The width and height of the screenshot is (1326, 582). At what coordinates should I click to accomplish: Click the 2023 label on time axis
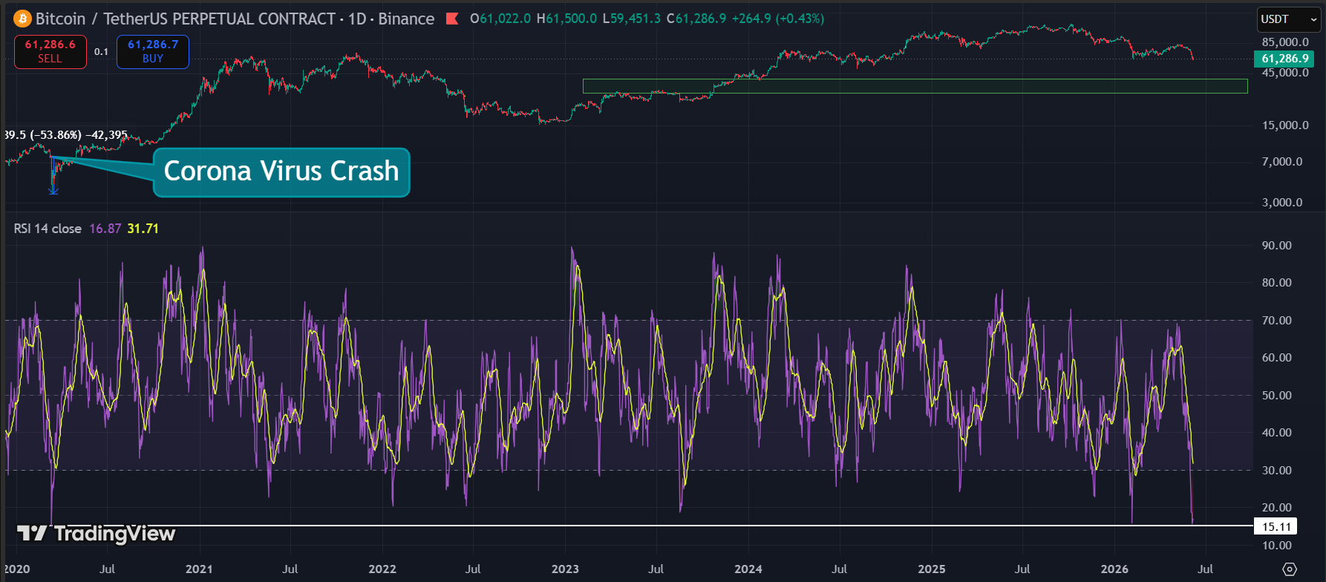[x=565, y=569]
